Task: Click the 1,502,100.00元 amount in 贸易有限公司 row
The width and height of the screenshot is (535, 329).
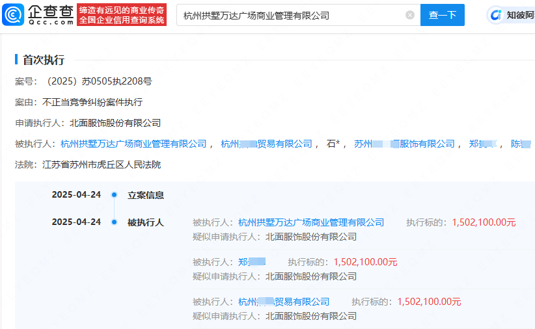Action: pos(429,302)
